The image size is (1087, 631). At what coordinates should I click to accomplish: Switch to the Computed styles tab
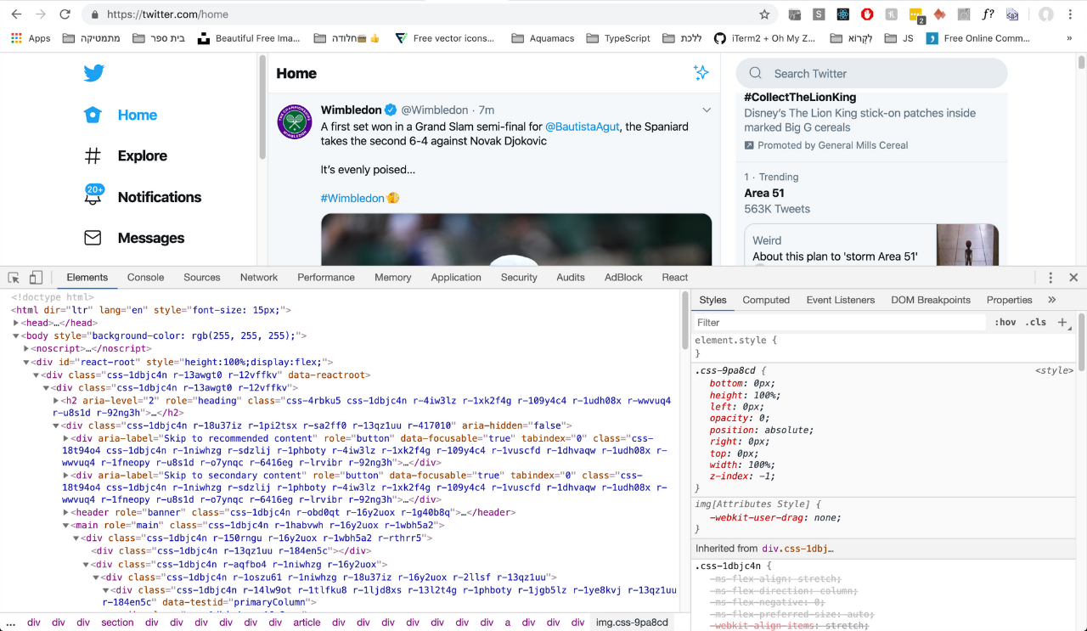[766, 300]
